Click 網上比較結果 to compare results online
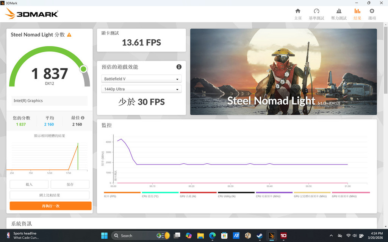 coord(50,195)
